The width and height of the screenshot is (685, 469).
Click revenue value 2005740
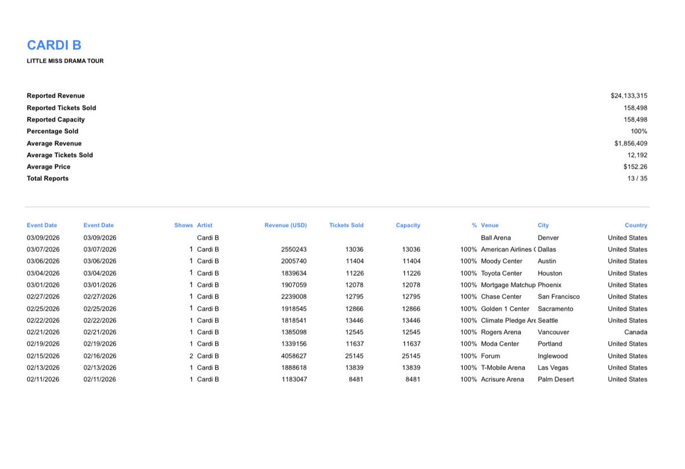pos(294,261)
